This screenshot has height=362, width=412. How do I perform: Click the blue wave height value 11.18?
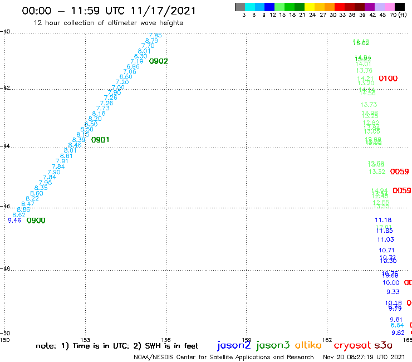(x=383, y=220)
